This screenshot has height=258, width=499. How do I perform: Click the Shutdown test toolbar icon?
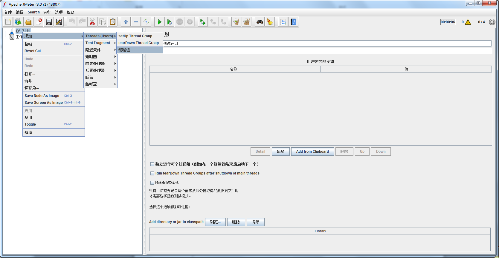[x=190, y=22]
